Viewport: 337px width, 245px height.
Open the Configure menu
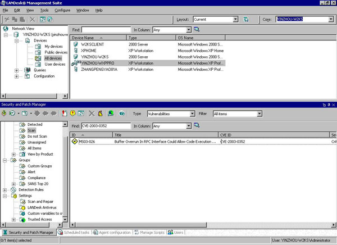pyautogui.click(x=62, y=10)
